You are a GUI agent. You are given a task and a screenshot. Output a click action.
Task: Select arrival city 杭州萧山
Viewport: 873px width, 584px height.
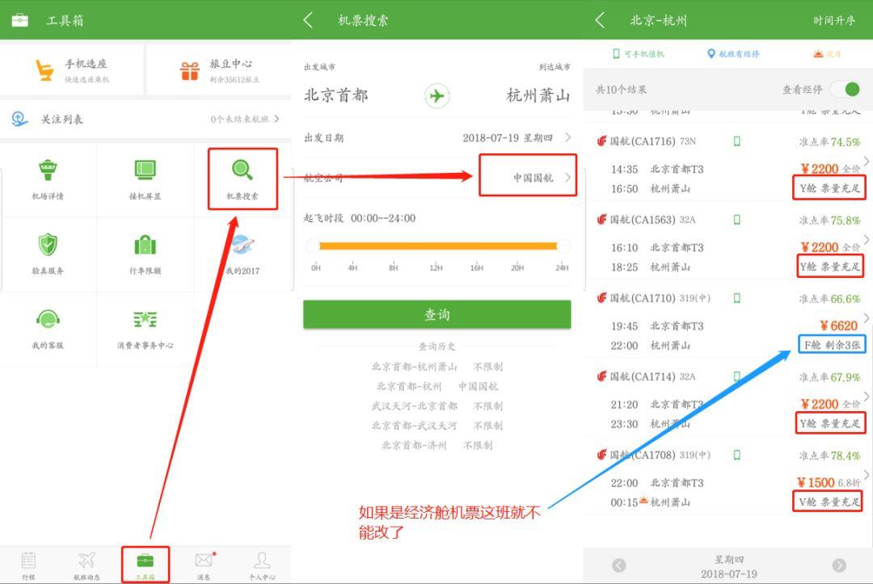click(538, 95)
